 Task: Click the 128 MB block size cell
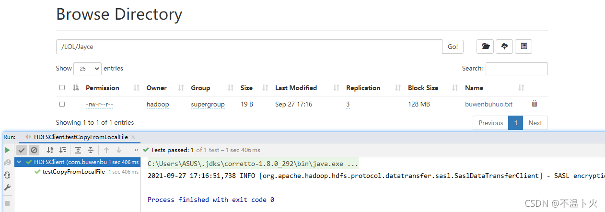(x=419, y=104)
